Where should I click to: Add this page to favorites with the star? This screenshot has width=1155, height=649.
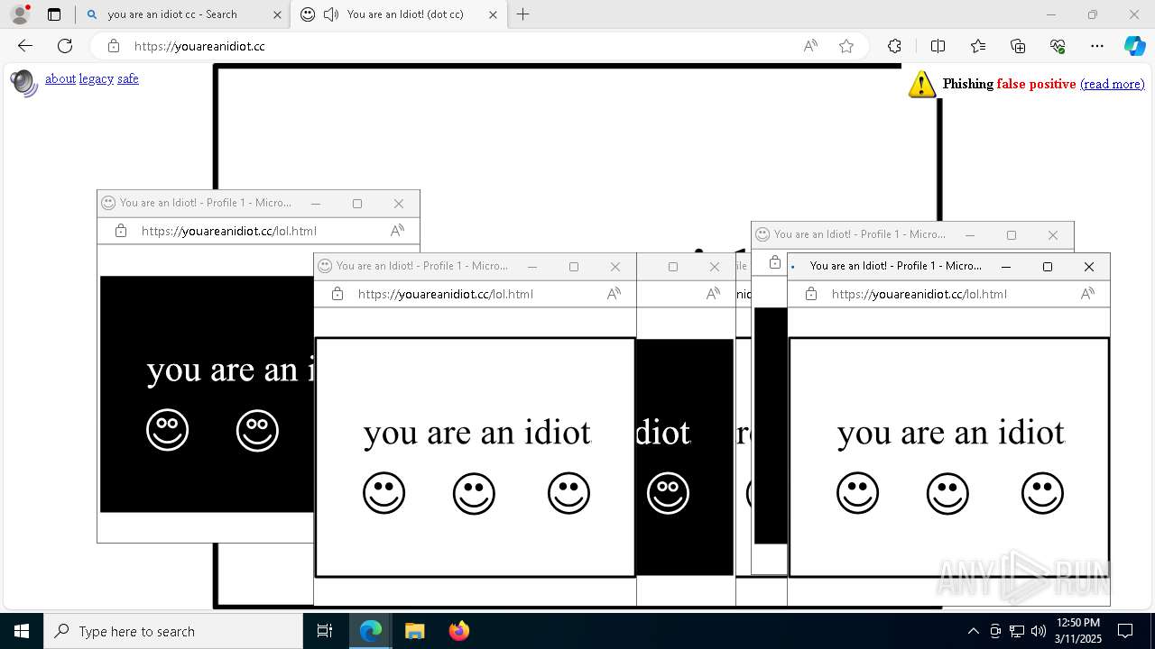(846, 46)
